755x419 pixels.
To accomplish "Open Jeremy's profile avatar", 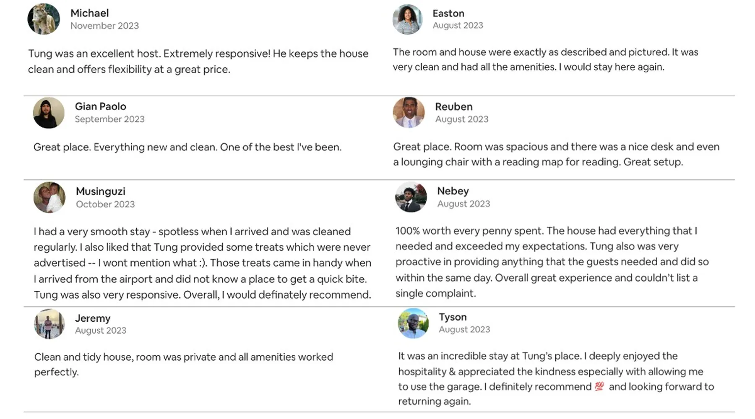I will (49, 324).
